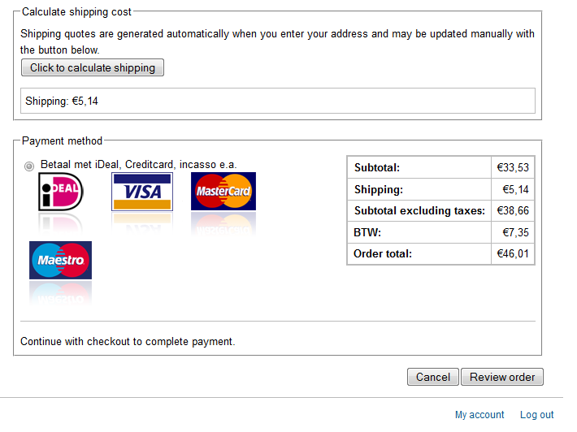Open the My account link
Screen dimensions: 577x432
[479, 415]
